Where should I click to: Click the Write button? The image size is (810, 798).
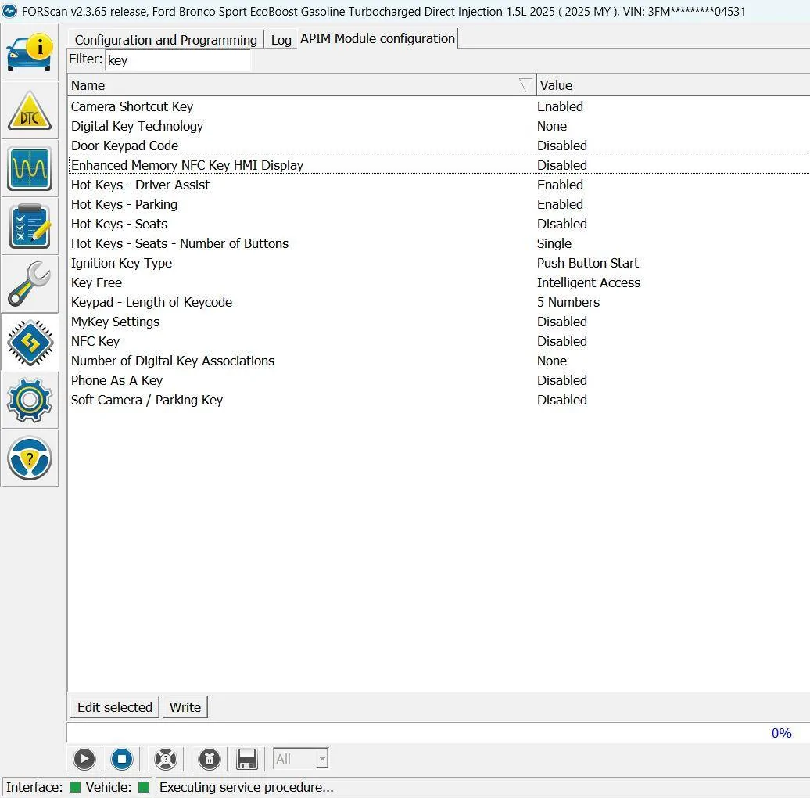click(185, 707)
